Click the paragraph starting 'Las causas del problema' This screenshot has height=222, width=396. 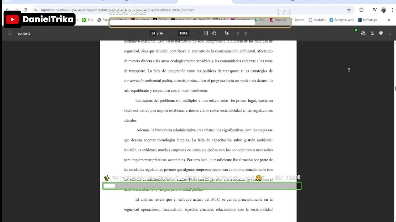[x=198, y=110]
